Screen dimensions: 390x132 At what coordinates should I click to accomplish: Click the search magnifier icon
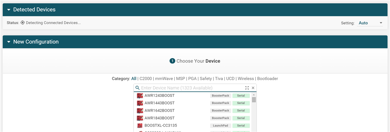tap(137, 88)
